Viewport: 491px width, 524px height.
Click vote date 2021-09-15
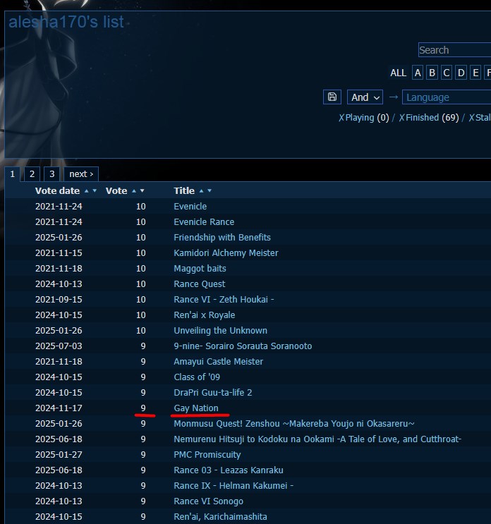tap(59, 300)
